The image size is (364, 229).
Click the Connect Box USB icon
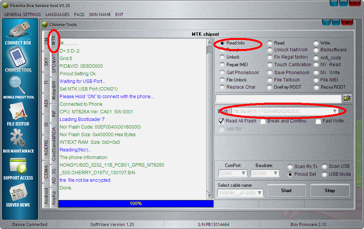pyautogui.click(x=18, y=30)
